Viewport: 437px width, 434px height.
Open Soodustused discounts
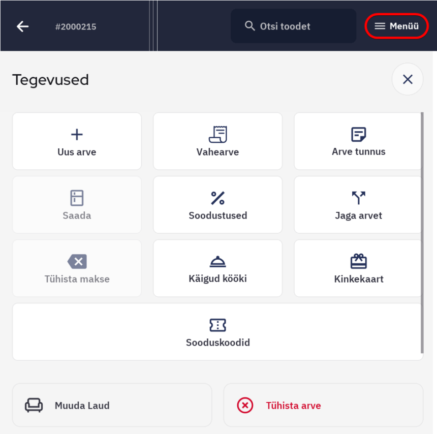(217, 205)
